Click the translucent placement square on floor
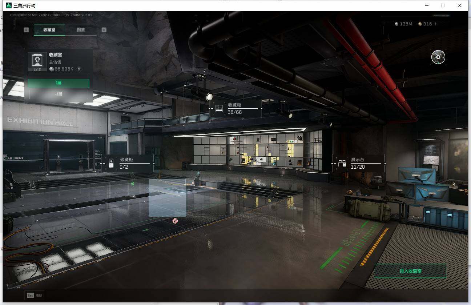The width and height of the screenshot is (471, 305). click(x=168, y=198)
